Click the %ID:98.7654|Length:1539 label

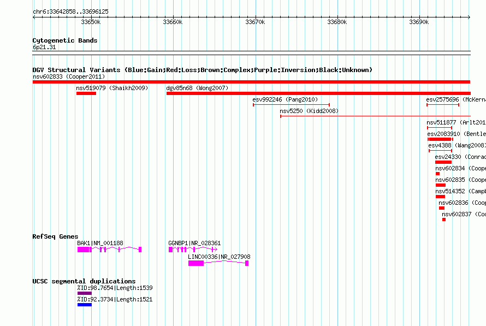pos(115,288)
